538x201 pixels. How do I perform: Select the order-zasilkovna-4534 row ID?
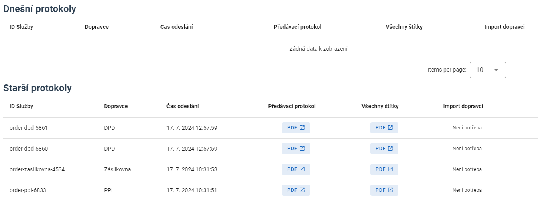point(37,169)
